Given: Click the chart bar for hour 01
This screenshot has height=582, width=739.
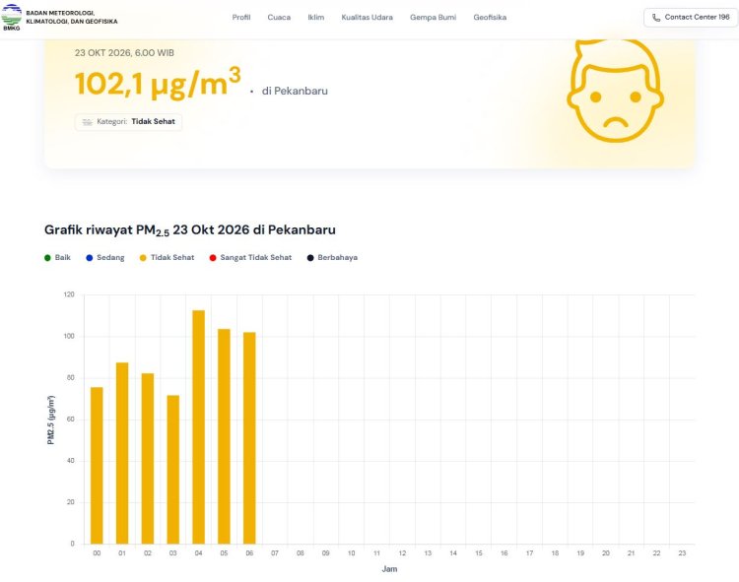Looking at the screenshot, I should [122, 453].
